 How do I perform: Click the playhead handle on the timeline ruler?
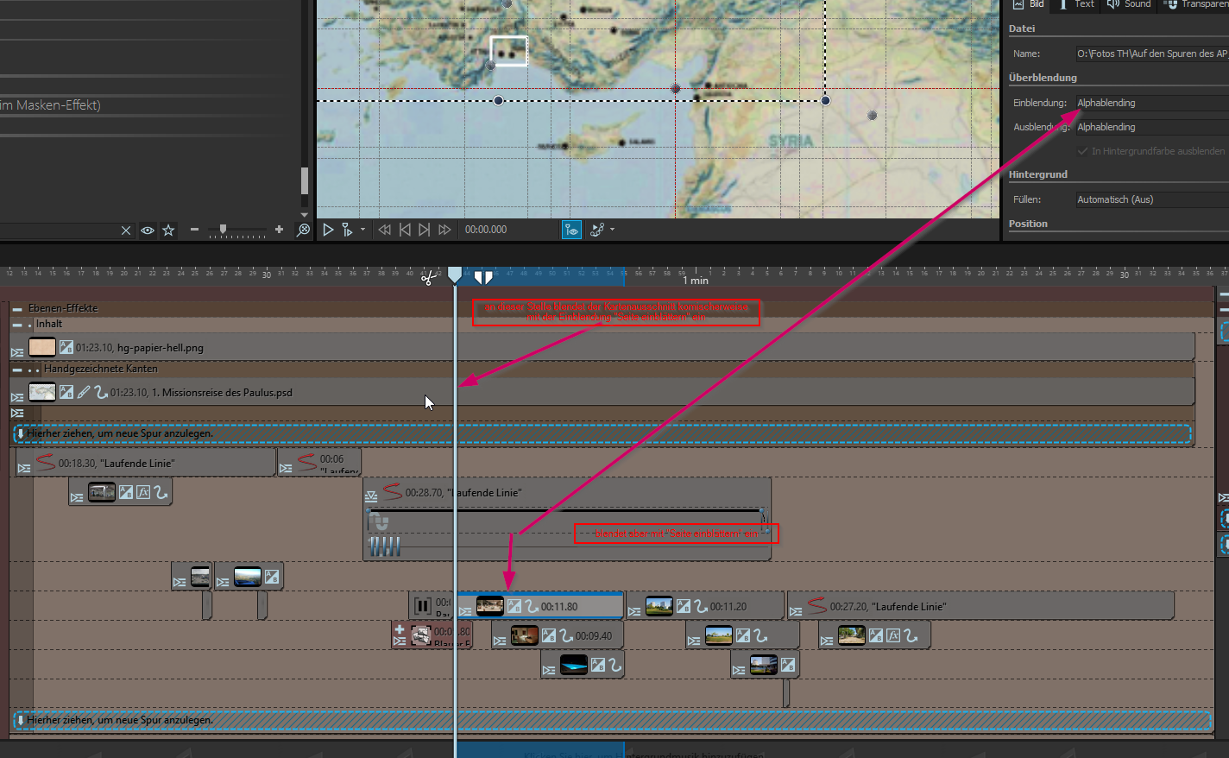click(455, 275)
